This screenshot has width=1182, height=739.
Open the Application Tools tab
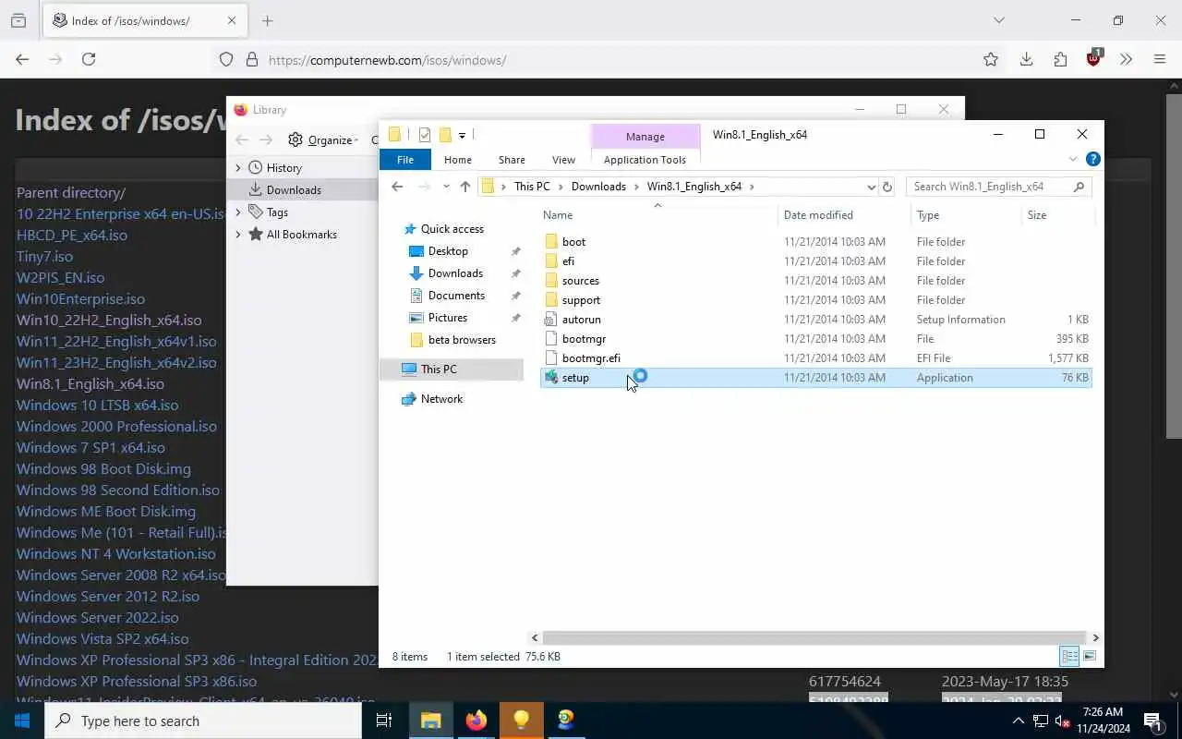pyautogui.click(x=645, y=160)
